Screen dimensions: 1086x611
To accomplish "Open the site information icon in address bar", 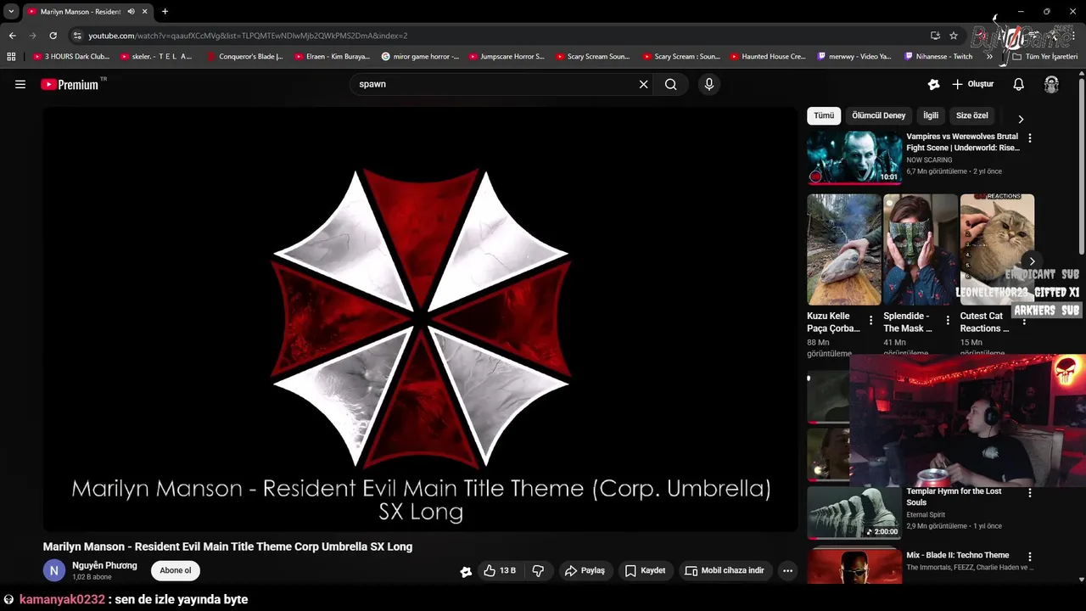I will tap(77, 36).
